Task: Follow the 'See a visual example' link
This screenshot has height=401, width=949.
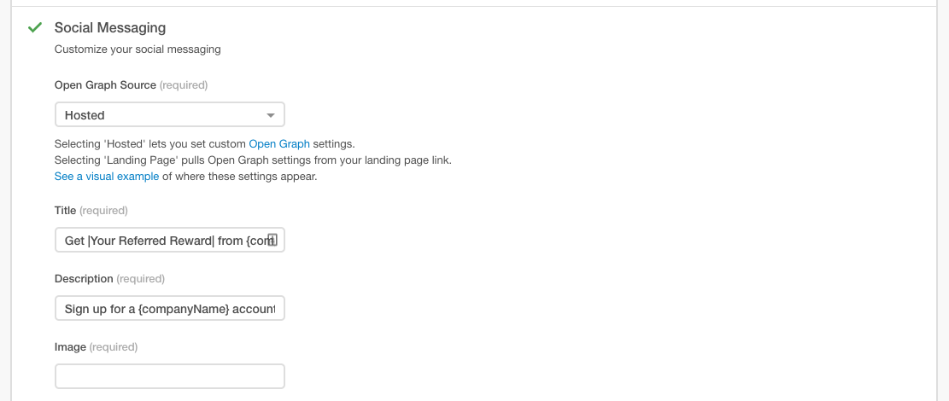Action: click(107, 177)
